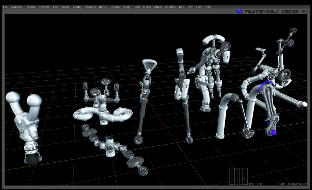Open the Display menu
Viewport: 312px width, 190px height.
115,7
